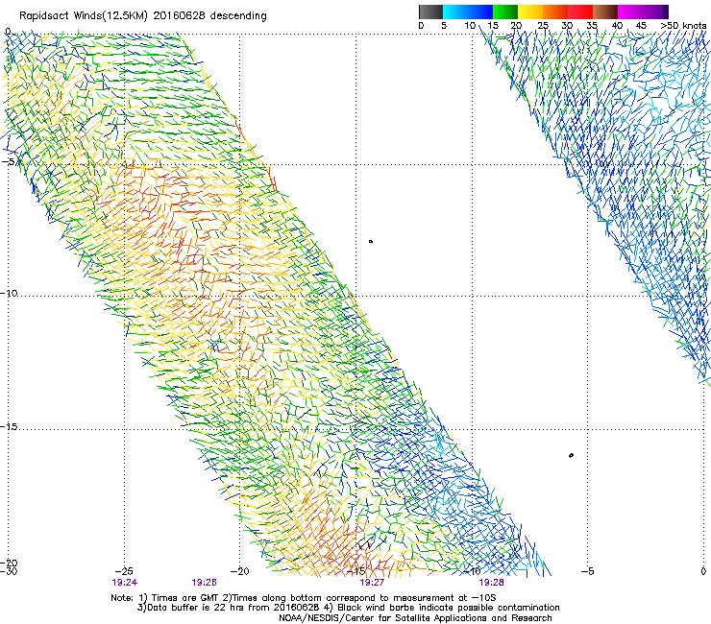Viewport: 711px width, 624px height.
Task: Click the legend scale label '25'
Action: 542,25
